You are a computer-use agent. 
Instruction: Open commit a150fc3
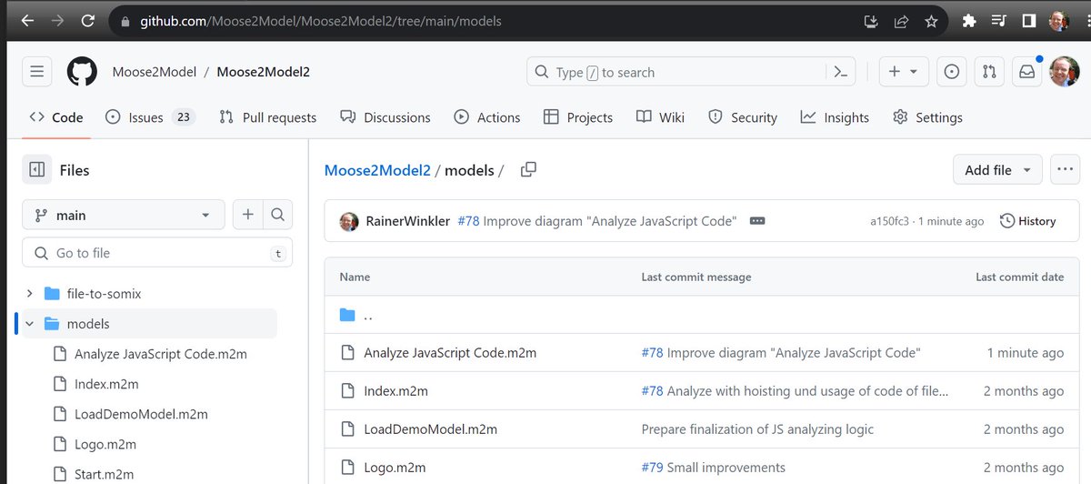click(892, 221)
